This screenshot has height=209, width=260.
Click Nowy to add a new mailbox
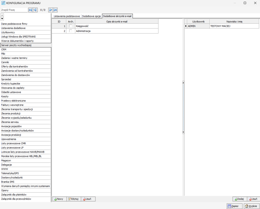point(59,199)
